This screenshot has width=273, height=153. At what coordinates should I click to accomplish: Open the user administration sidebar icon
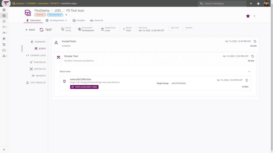(4, 56)
